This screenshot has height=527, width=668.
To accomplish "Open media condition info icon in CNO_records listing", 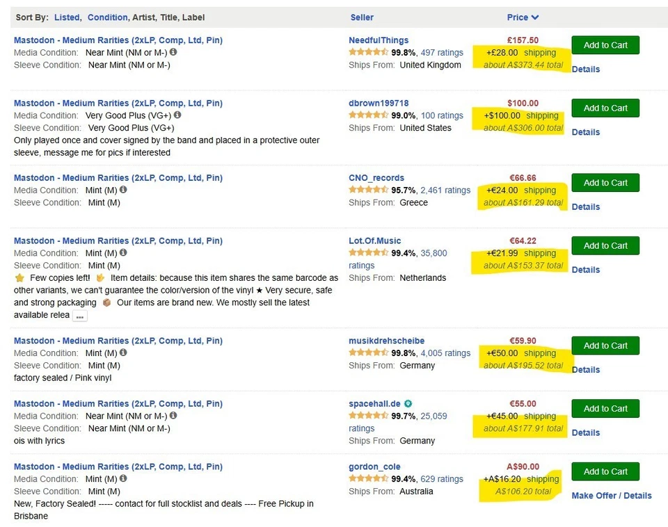I will (123, 190).
